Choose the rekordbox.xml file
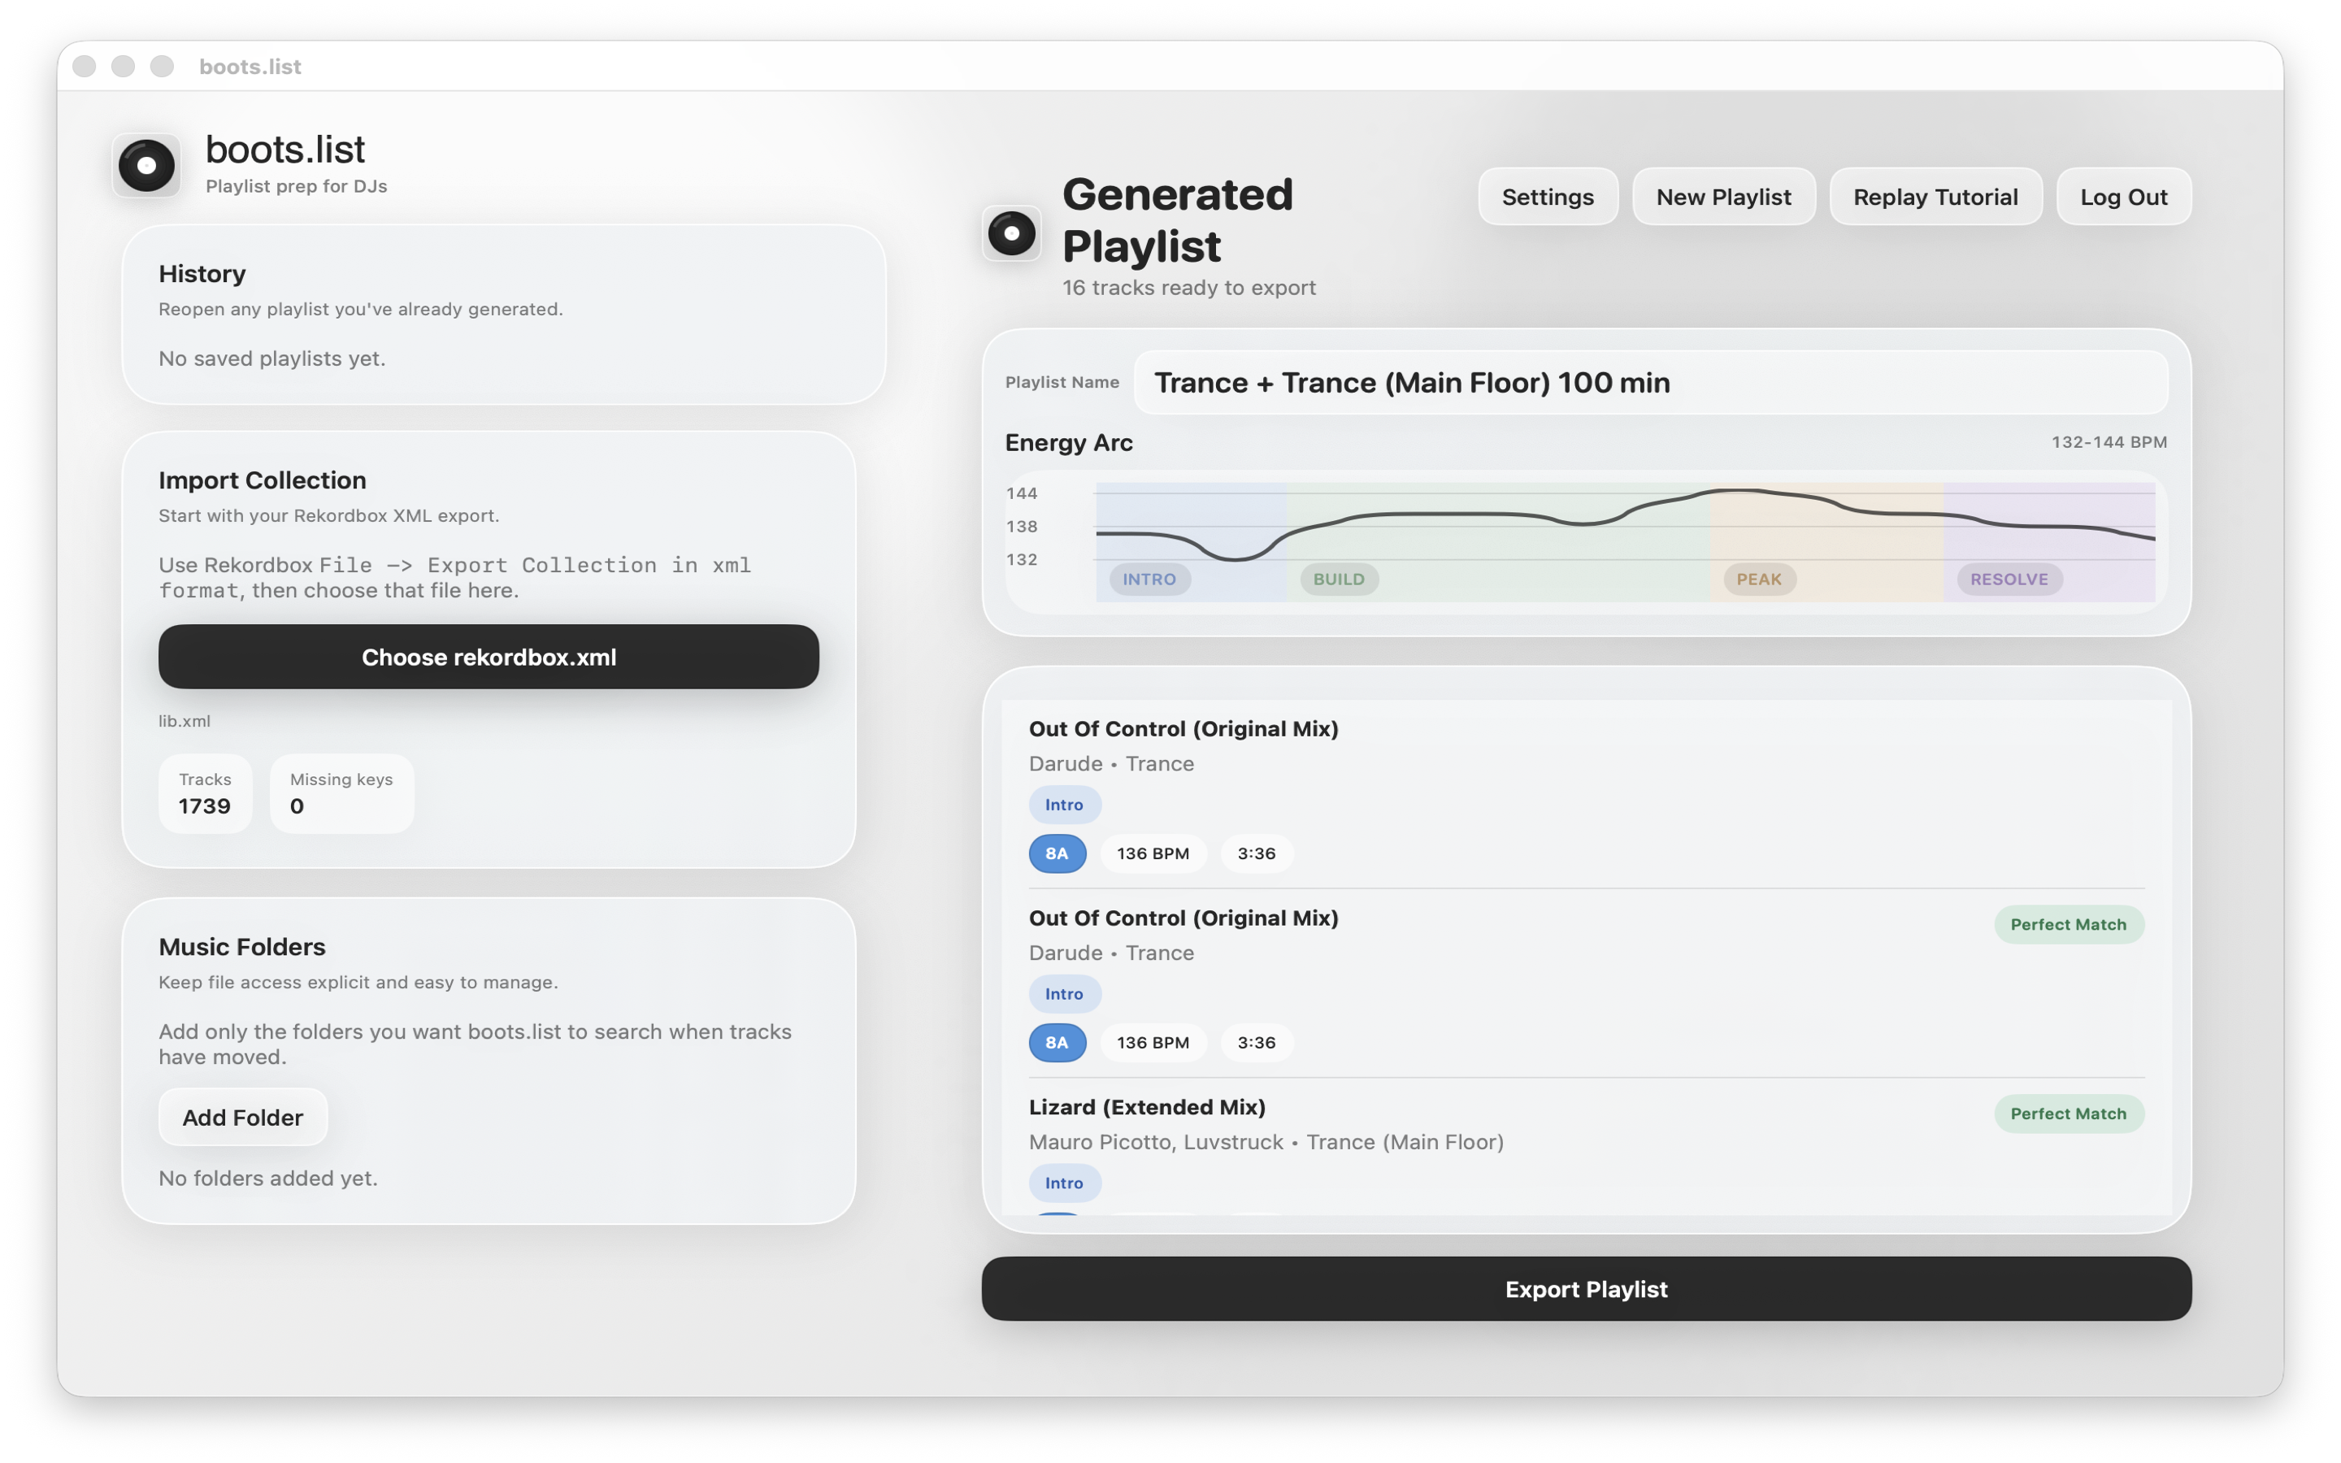 click(x=488, y=657)
